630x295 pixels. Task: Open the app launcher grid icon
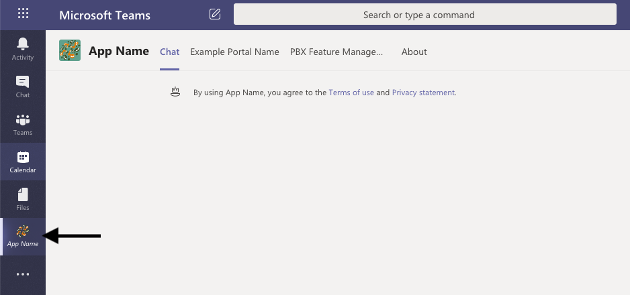pos(23,13)
